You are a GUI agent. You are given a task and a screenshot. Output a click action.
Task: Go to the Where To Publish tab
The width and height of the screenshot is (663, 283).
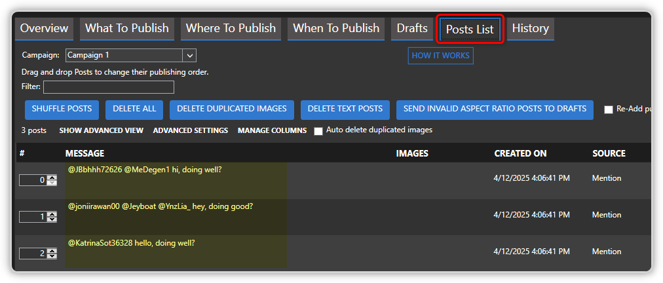pyautogui.click(x=231, y=29)
